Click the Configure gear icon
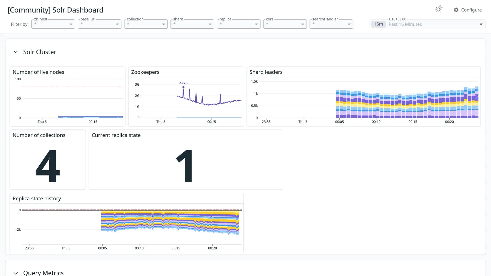 click(456, 10)
